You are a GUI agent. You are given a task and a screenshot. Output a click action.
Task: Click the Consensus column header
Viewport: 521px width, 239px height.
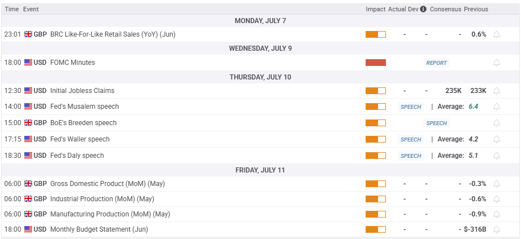445,9
